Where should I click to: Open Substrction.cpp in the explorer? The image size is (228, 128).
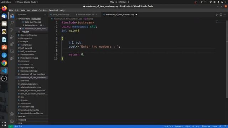tap(27, 107)
